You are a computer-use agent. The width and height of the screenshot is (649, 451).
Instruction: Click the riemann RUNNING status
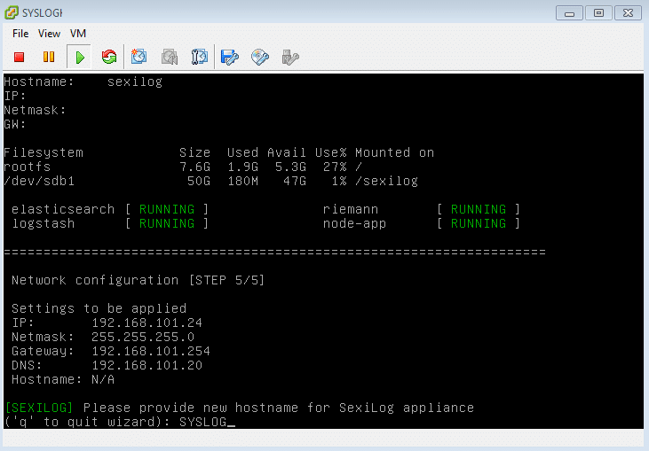(x=479, y=209)
